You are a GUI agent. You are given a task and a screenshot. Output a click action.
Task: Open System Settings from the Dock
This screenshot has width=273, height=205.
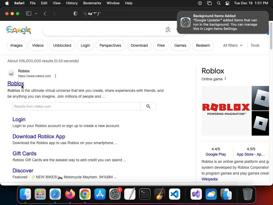[115, 194]
